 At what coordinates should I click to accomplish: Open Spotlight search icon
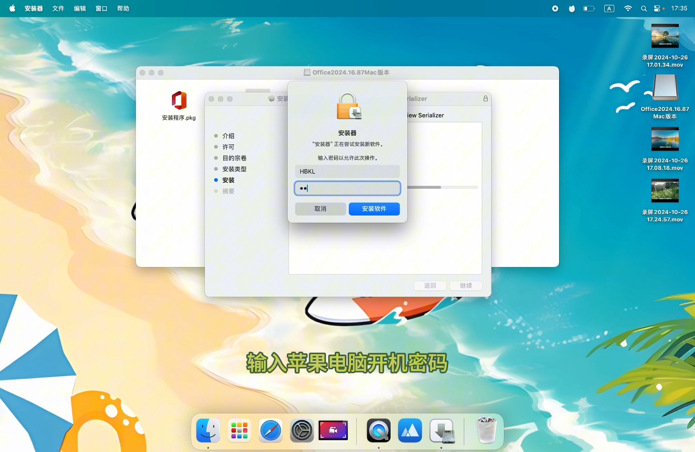pos(644,8)
